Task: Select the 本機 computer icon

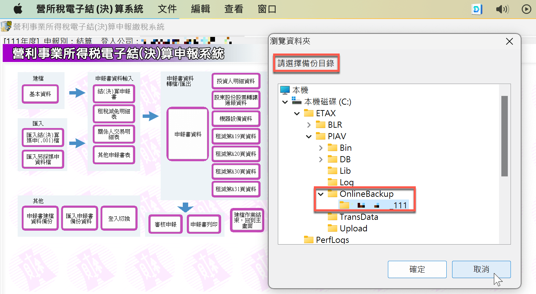Action: pos(285,90)
